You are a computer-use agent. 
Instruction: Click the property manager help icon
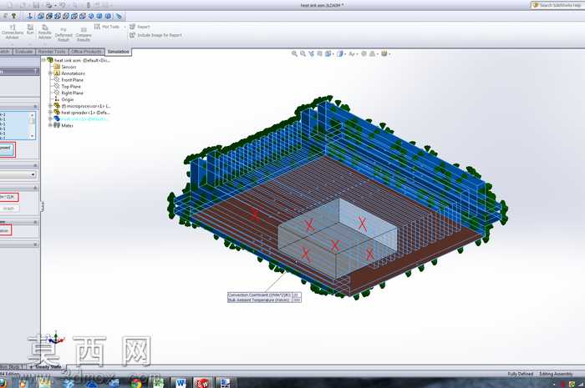click(35, 71)
